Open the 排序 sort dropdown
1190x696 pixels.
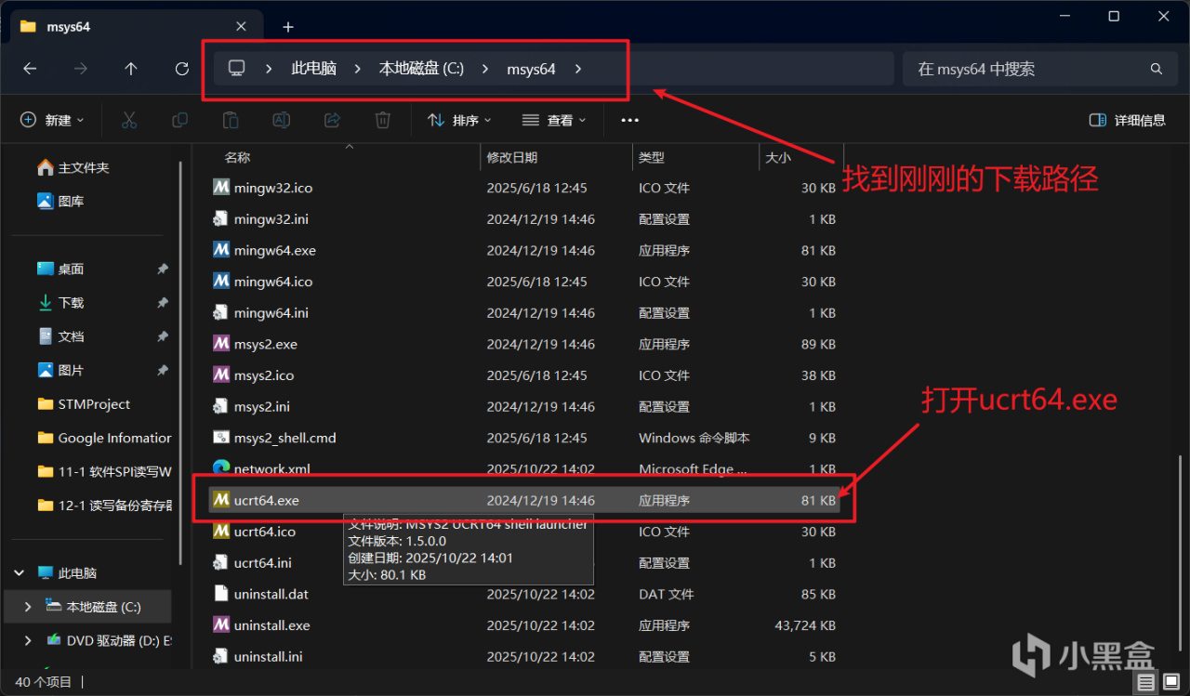pyautogui.click(x=459, y=120)
